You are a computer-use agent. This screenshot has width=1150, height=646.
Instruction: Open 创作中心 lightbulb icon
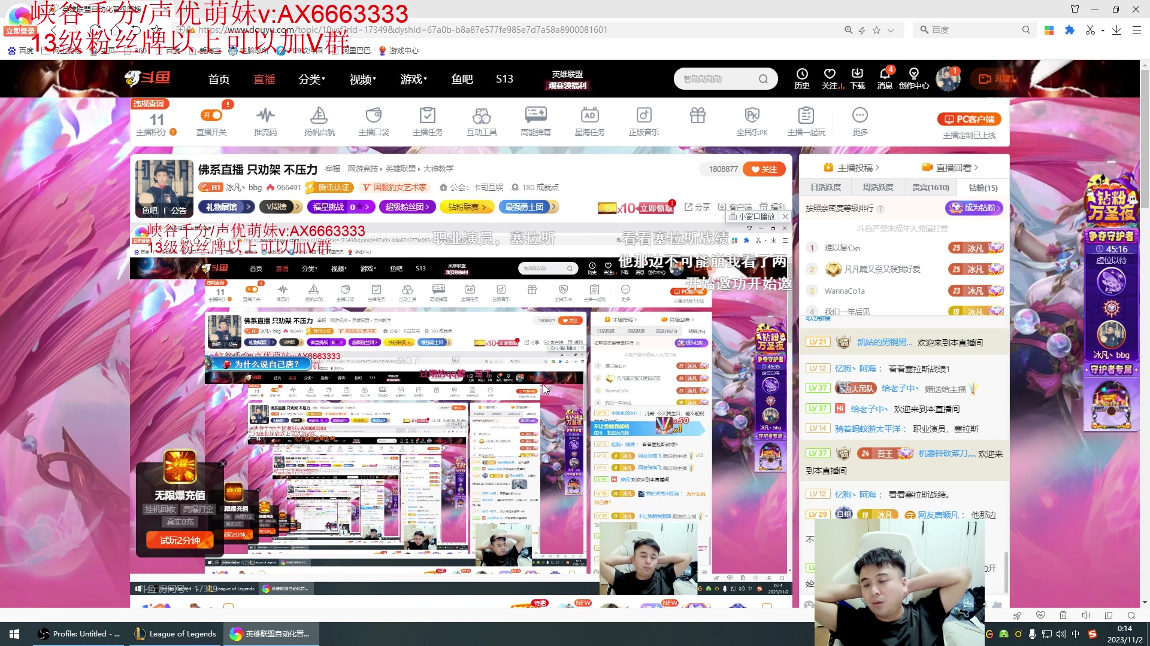click(x=914, y=78)
